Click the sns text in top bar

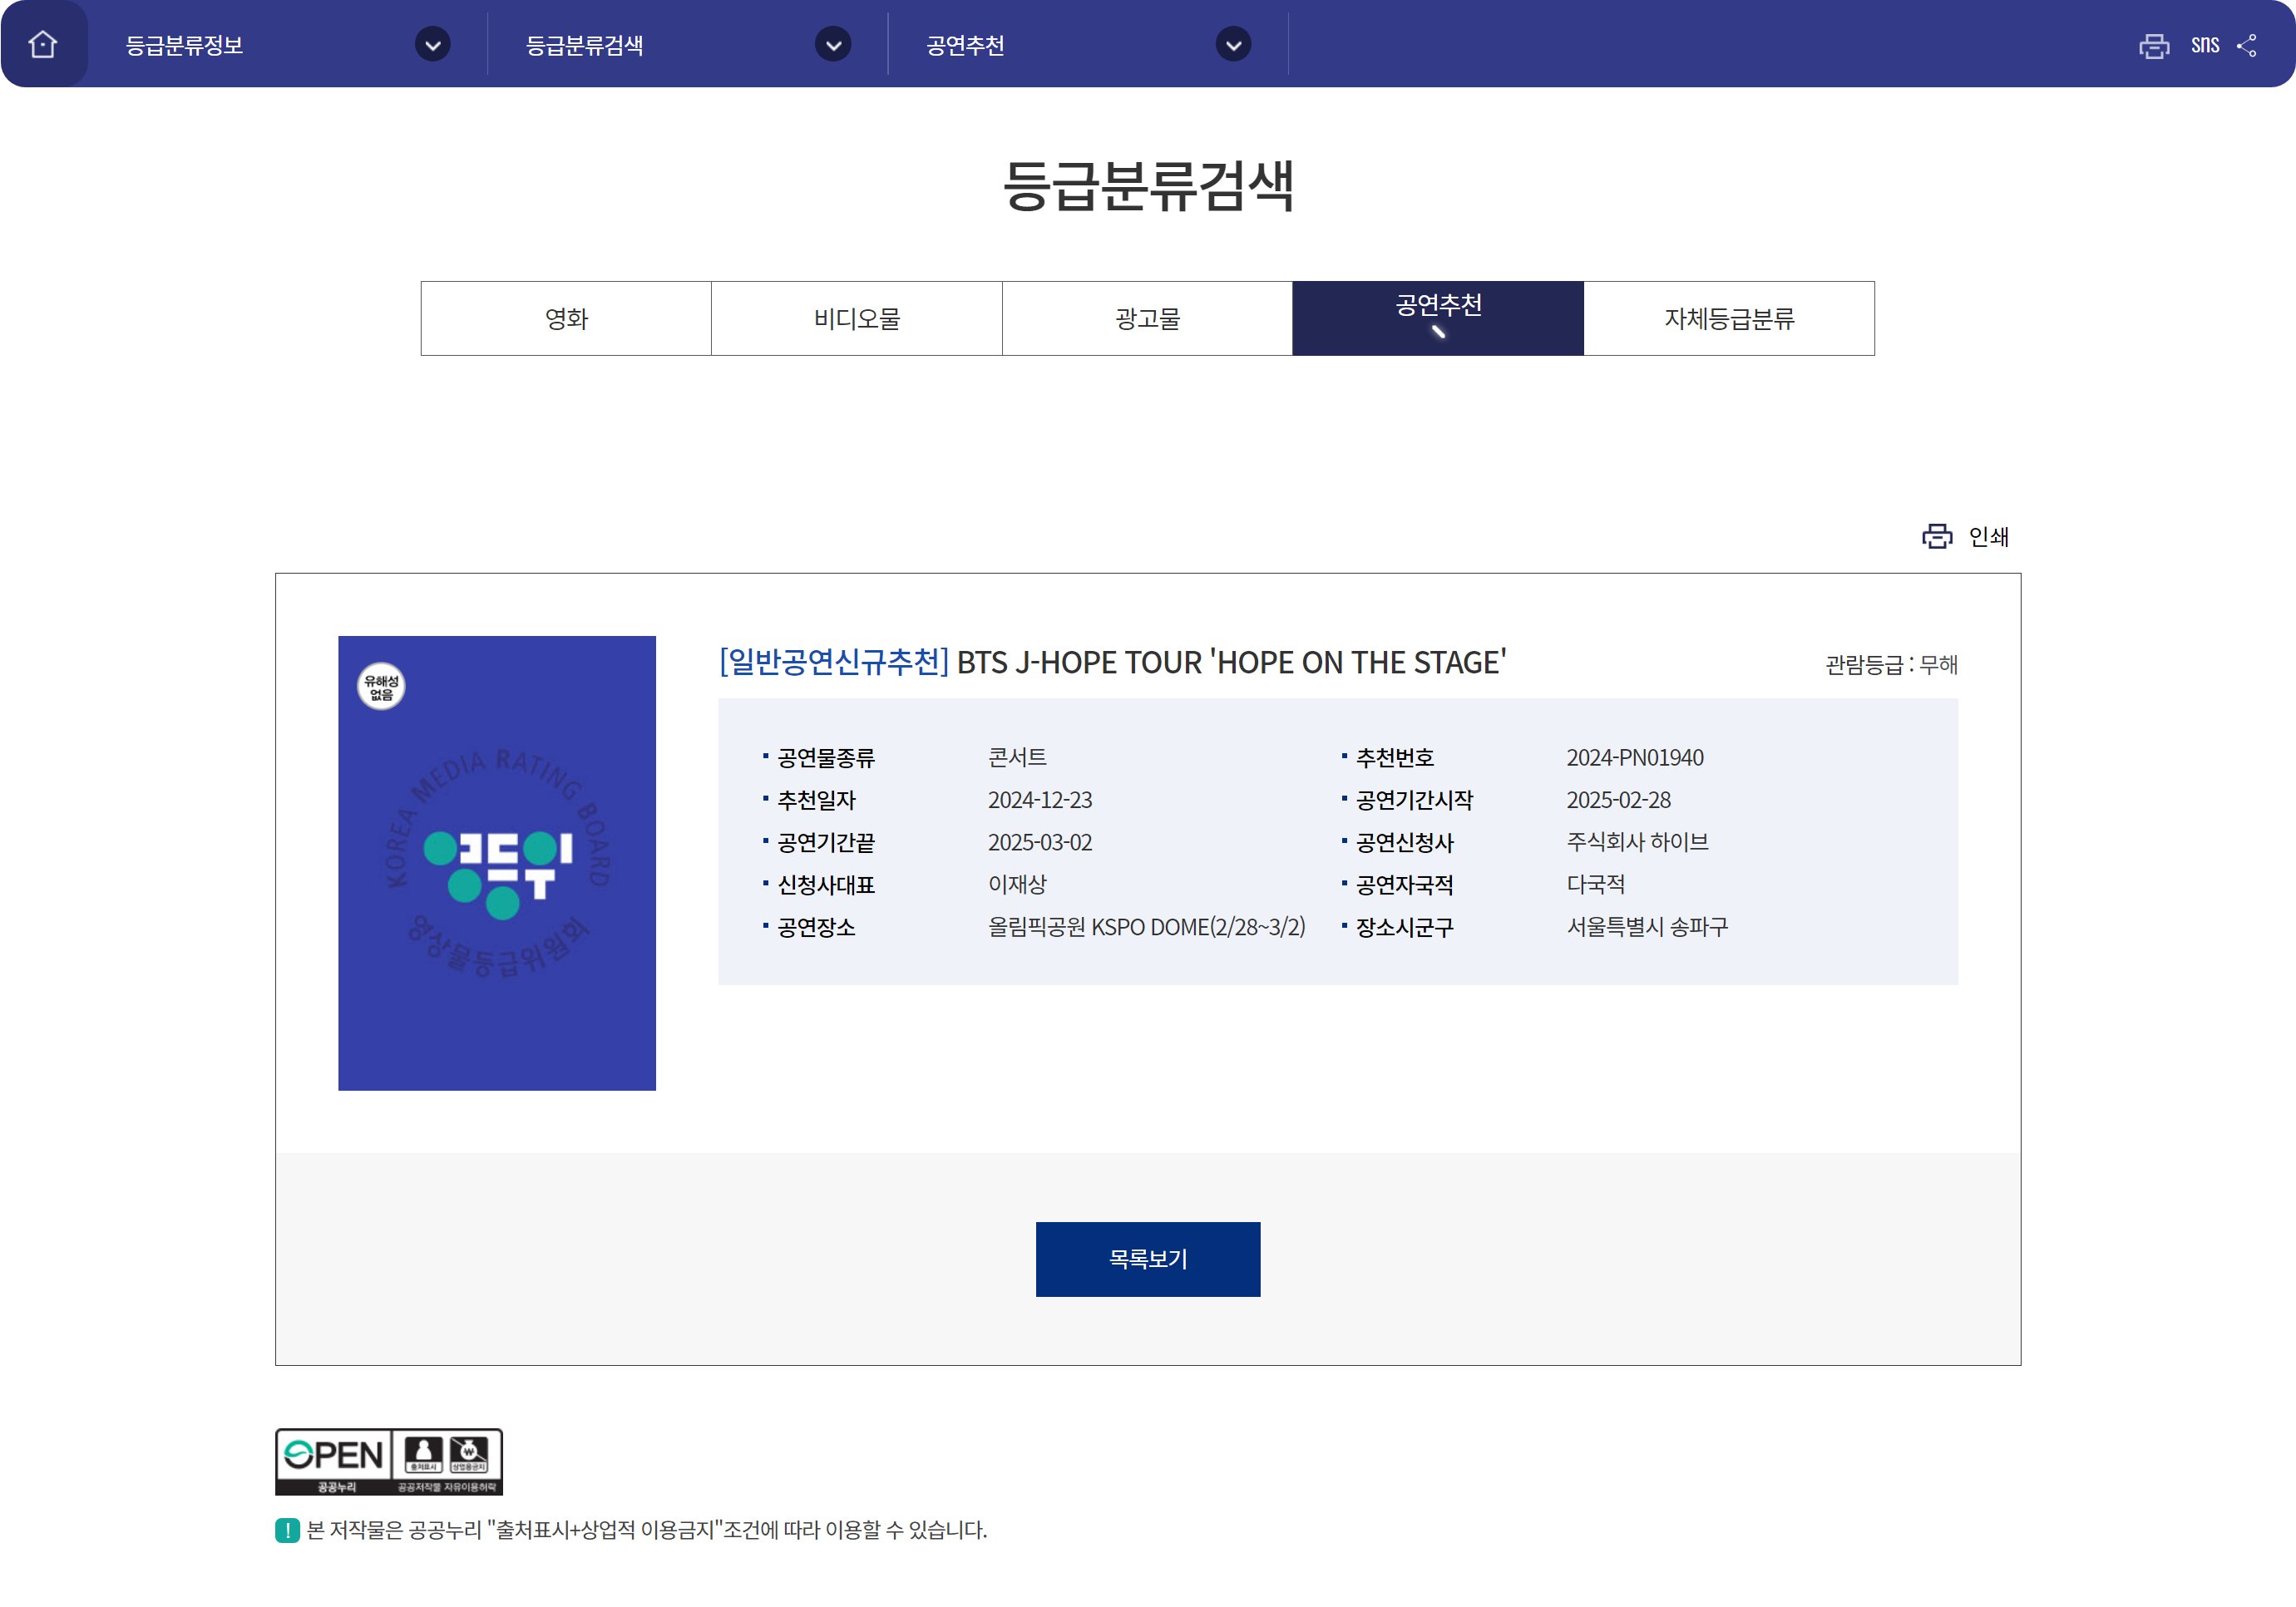click(2204, 45)
